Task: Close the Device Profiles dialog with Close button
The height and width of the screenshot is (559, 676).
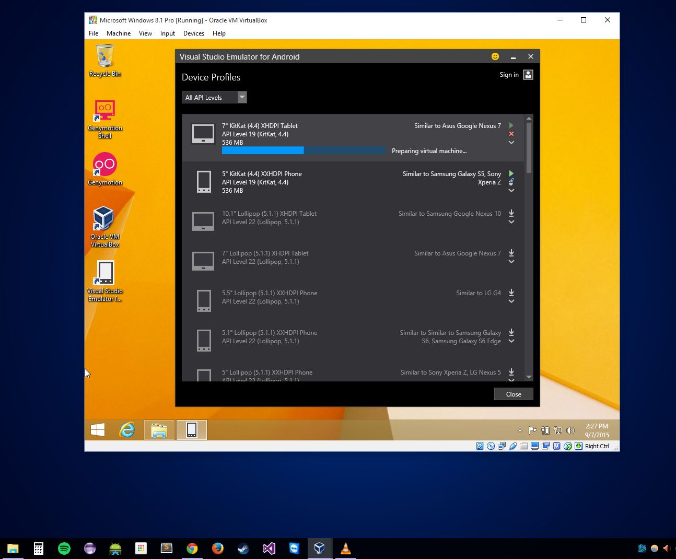Action: 514,394
